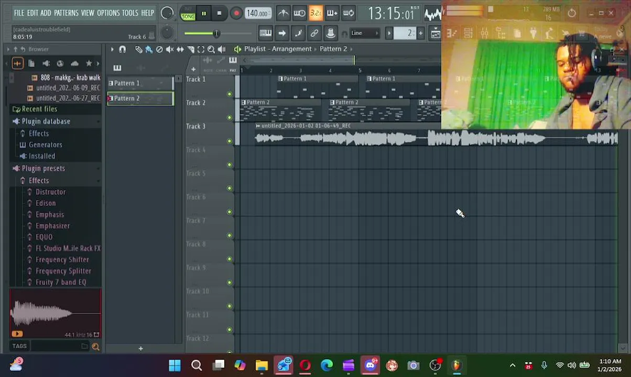This screenshot has width=631, height=377.
Task: Select the Slip tool in playlist
Action: [x=180, y=49]
